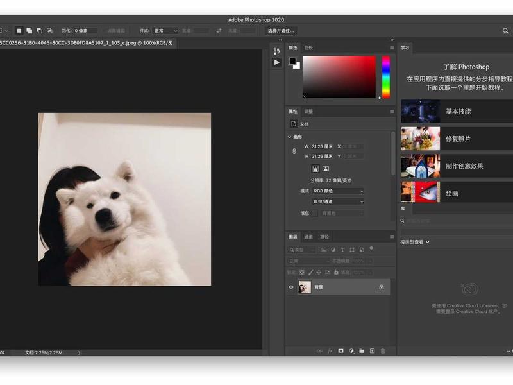513x385 pixels.
Task: Switch to the 调整 tab
Action: [308, 111]
